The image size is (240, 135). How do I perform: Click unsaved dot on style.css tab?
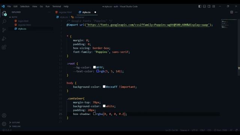tap(95, 12)
